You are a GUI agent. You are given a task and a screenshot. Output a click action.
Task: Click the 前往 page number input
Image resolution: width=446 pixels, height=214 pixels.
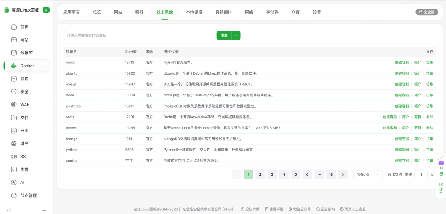point(421,174)
